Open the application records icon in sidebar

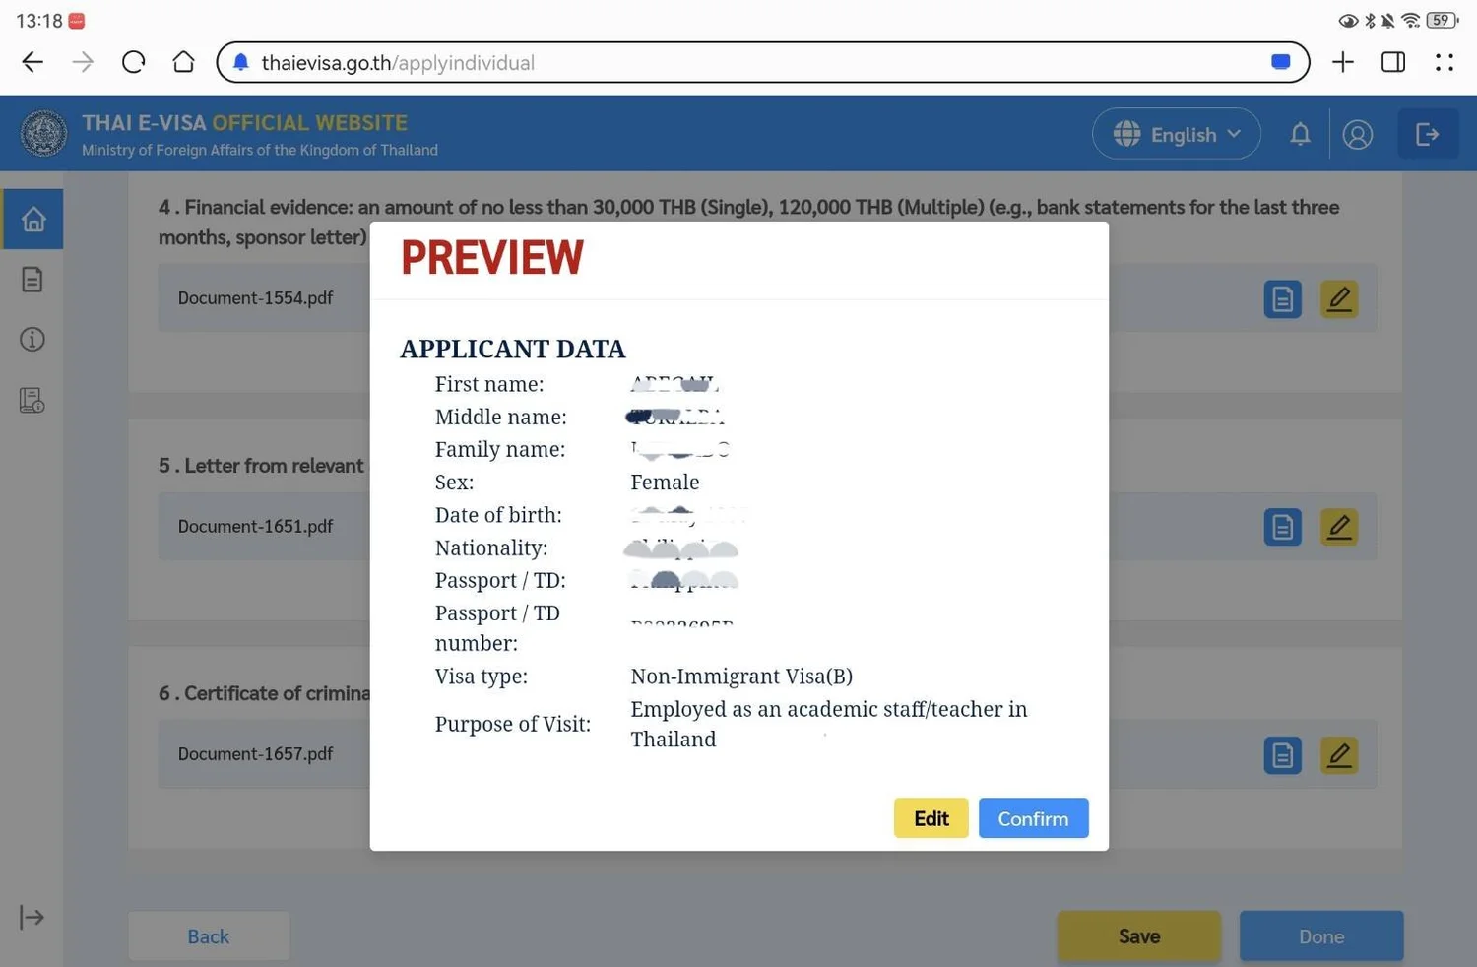[32, 400]
